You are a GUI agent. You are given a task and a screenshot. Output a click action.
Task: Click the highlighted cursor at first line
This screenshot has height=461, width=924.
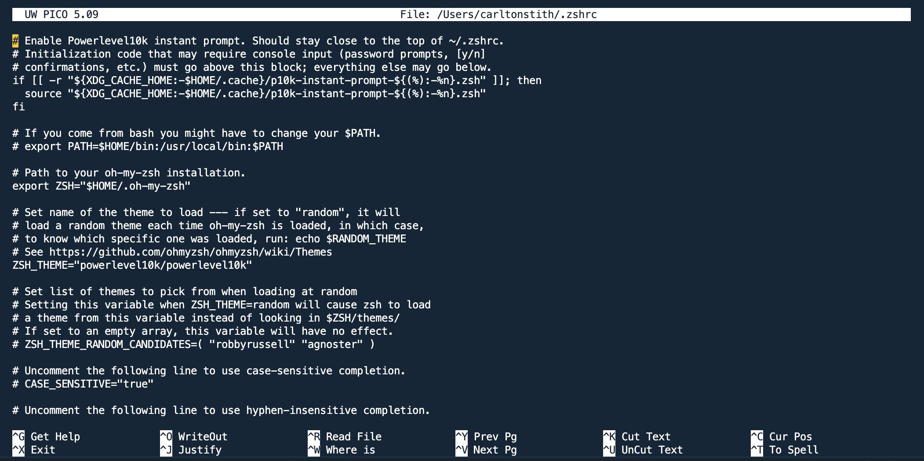[x=15, y=41]
